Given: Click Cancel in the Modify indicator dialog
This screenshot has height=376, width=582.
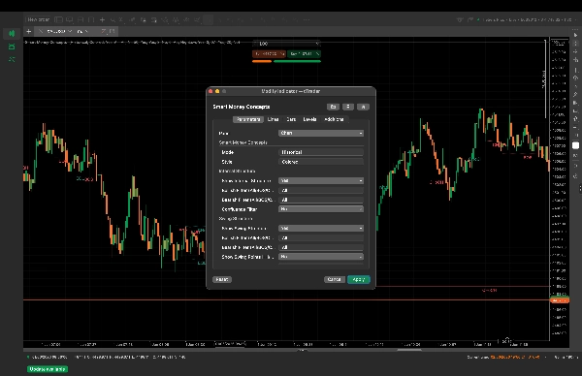Looking at the screenshot, I should 334,280.
